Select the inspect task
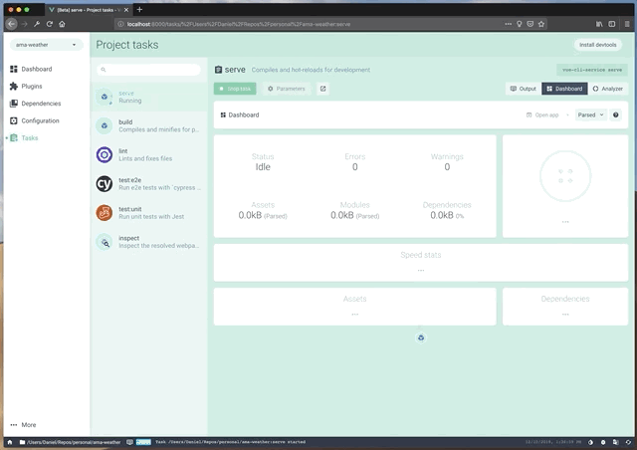637x450 pixels. coord(148,242)
